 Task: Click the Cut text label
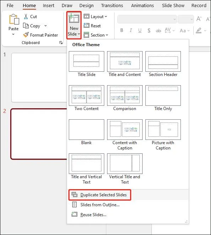pyautogui.click(x=33, y=16)
